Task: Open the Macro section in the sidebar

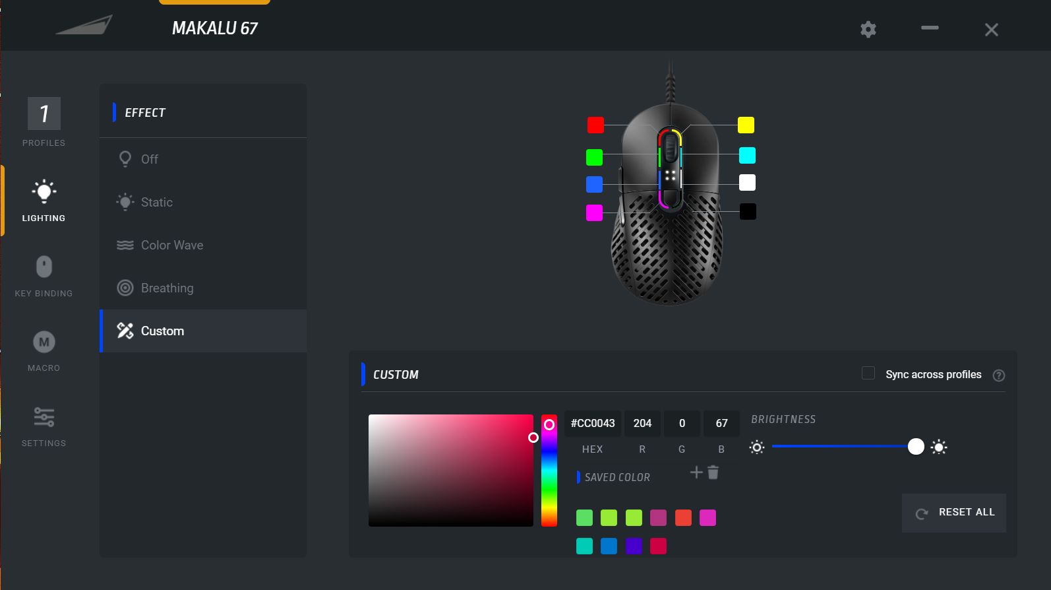Action: tap(44, 351)
